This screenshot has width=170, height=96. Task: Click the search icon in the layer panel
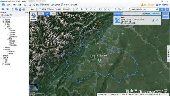10,15
